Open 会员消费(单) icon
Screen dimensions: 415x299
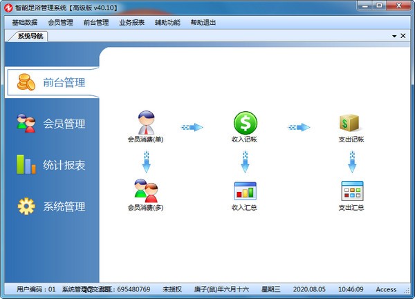pos(145,123)
